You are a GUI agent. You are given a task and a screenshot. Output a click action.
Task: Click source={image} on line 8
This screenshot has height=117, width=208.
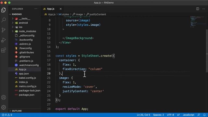[x=78, y=20]
